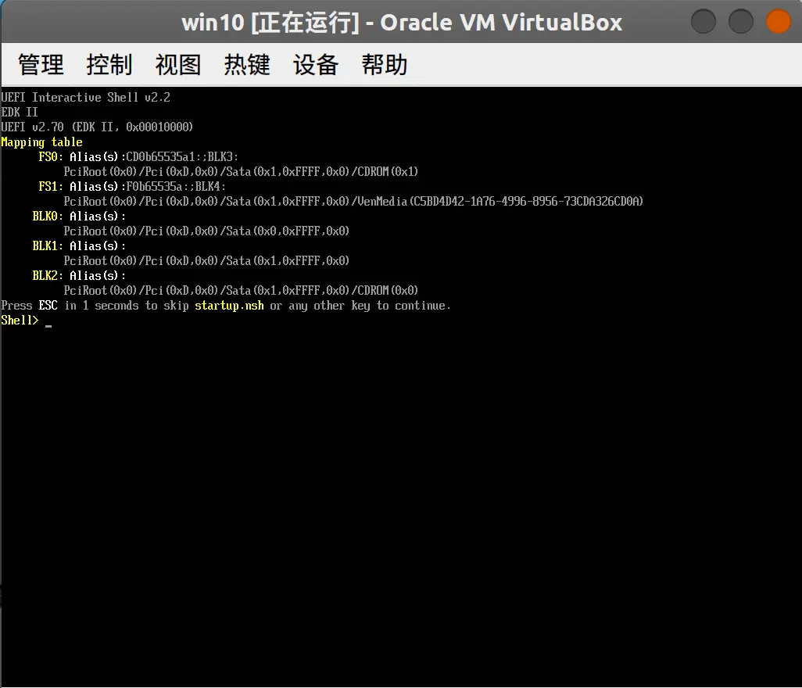Maximize the win10 VM window

point(740,21)
